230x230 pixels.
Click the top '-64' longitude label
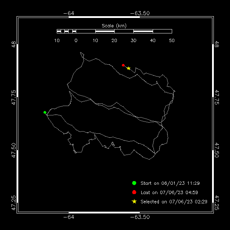click(69, 13)
